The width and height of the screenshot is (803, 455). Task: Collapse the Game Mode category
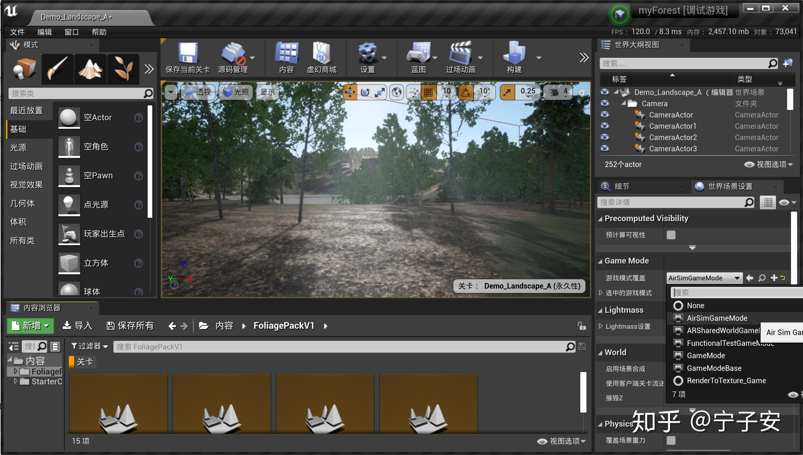pos(600,261)
